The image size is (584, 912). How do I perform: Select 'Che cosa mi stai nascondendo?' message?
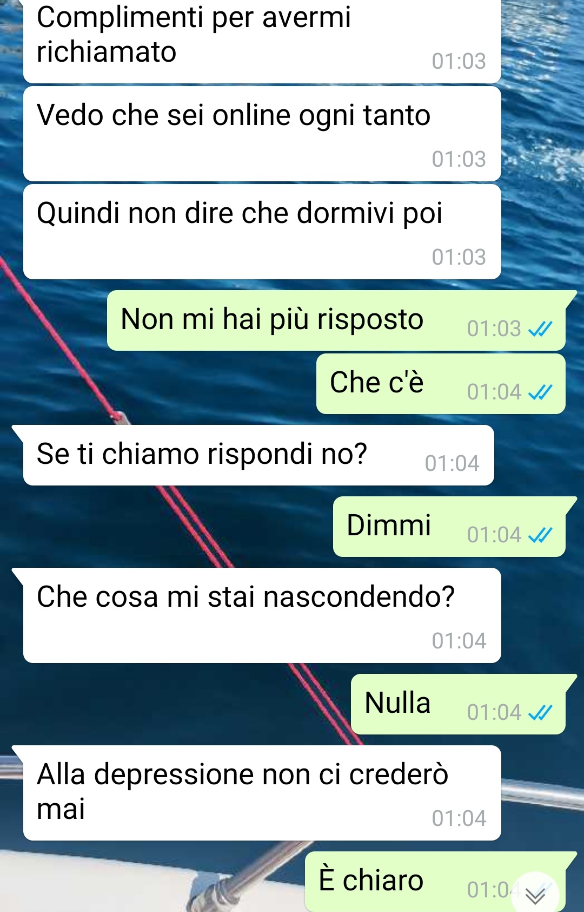point(262,615)
